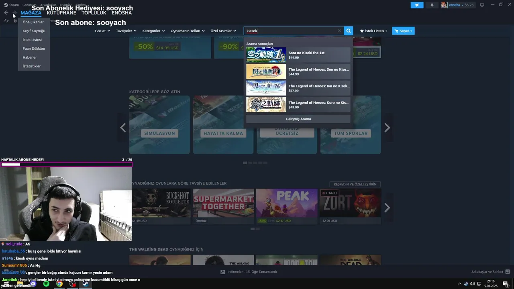Open the Arkadaşlar menu
The width and height of the screenshot is (514, 289).
pos(48,5)
